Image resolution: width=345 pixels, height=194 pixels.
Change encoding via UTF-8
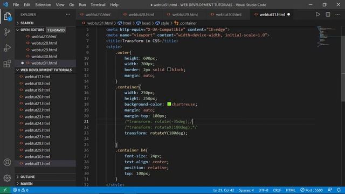coord(263,190)
